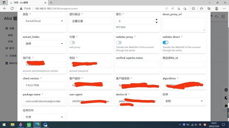Click the Microsoft Edge taskbar icon
This screenshot has width=229, height=128.
click(x=37, y=125)
